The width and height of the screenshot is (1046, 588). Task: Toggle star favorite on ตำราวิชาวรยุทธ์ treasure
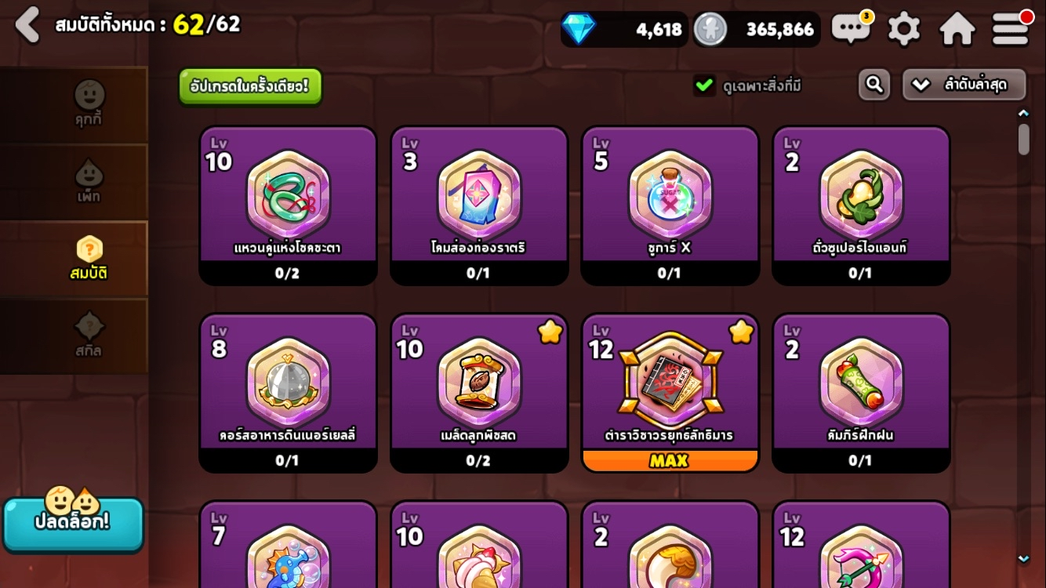click(741, 332)
